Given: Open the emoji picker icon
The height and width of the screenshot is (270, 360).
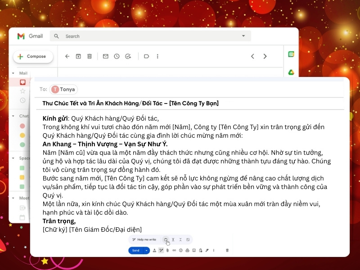Looking at the screenshot, I should 181,250.
